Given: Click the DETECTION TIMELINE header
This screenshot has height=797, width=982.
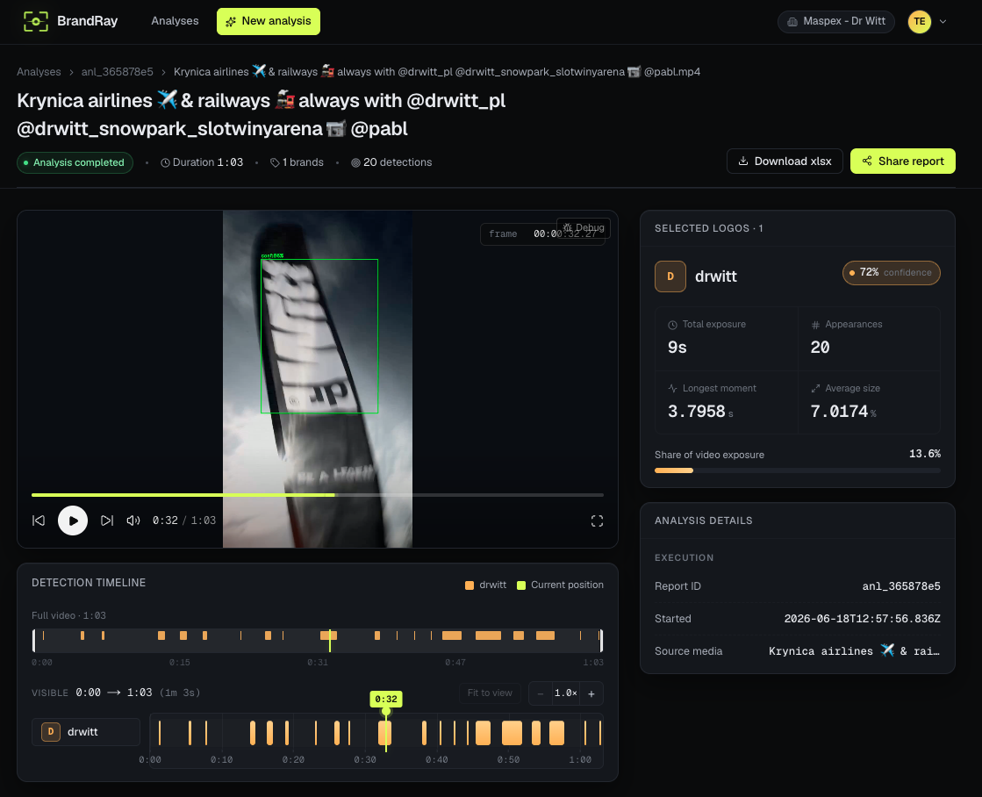Looking at the screenshot, I should pyautogui.click(x=89, y=583).
